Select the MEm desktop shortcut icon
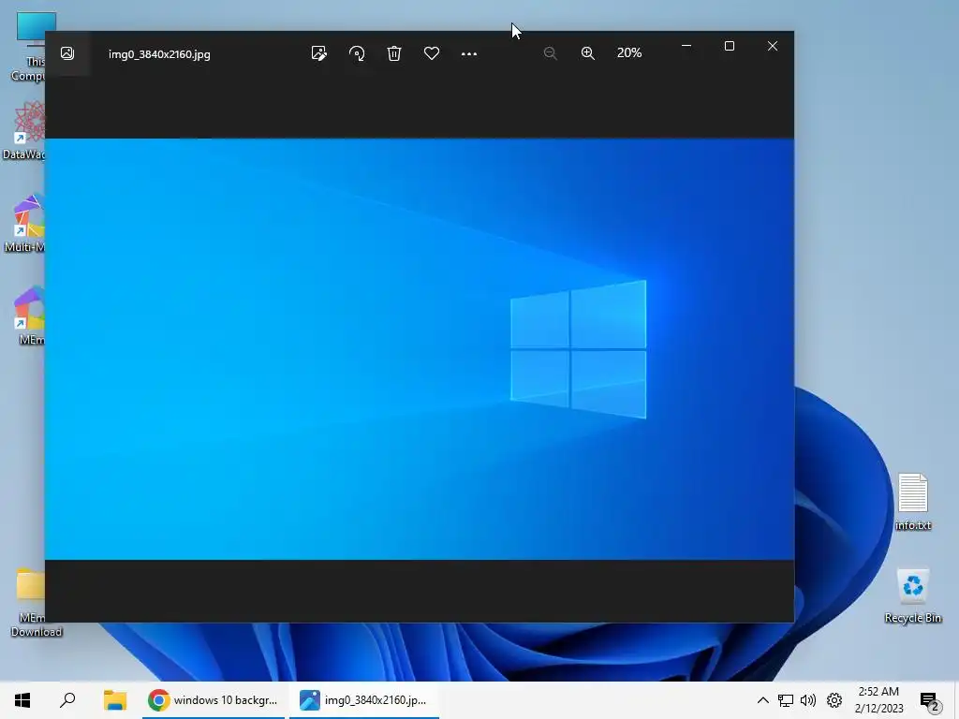Image resolution: width=959 pixels, height=719 pixels. click(29, 315)
